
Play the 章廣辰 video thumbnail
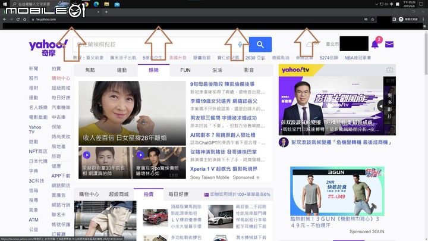(x=159, y=163)
